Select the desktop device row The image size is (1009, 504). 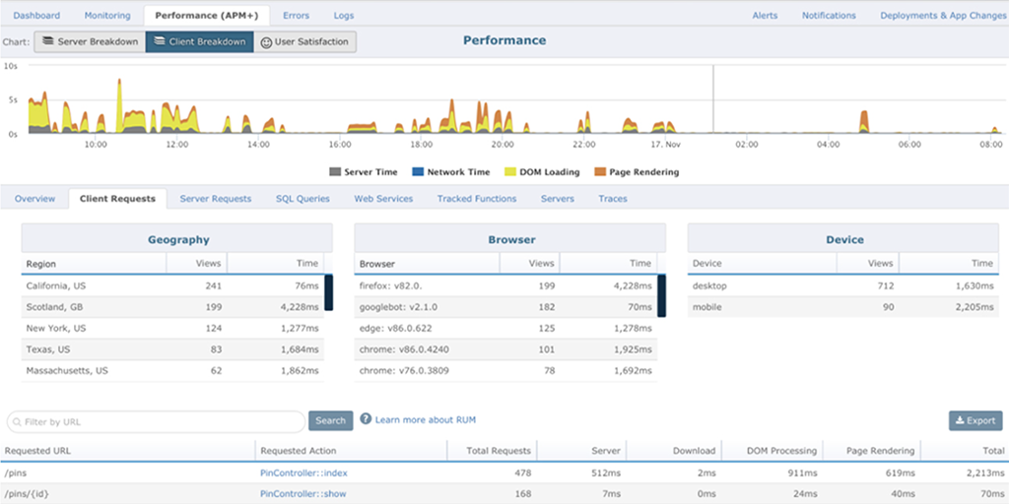(843, 286)
